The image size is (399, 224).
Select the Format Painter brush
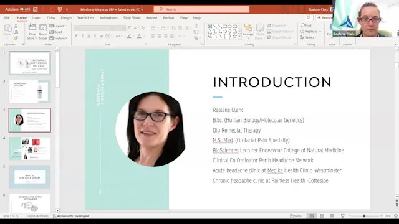(16, 38)
